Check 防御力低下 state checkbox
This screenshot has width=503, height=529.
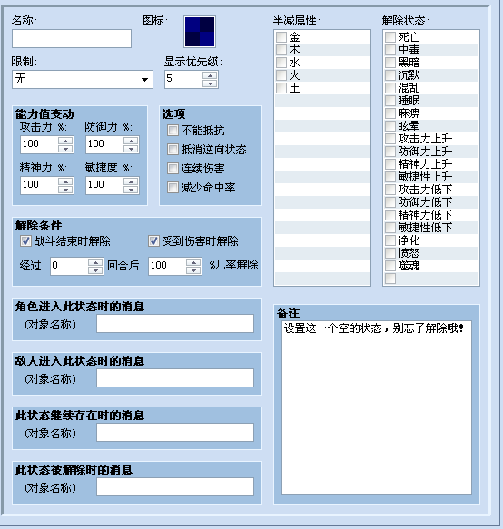click(x=390, y=202)
